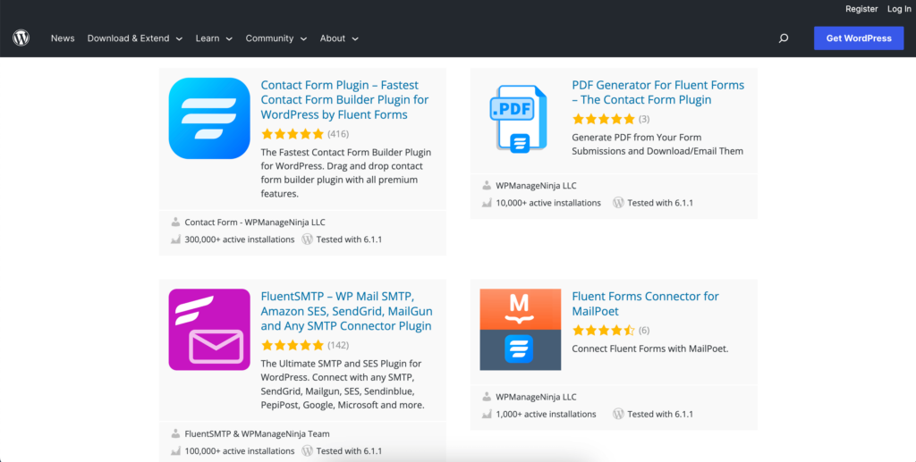Click the Log In link
The width and height of the screenshot is (916, 462).
click(x=899, y=9)
